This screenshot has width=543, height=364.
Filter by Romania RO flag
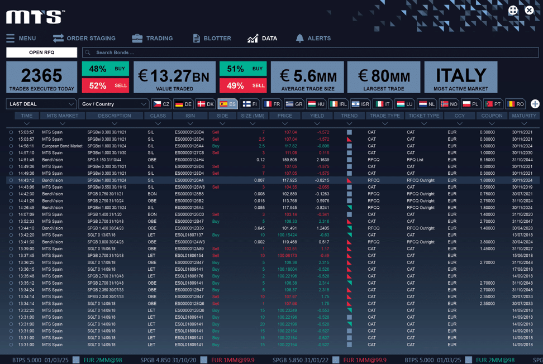click(515, 104)
